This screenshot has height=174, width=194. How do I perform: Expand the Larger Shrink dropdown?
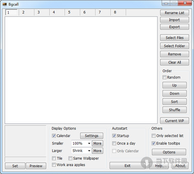(81, 151)
